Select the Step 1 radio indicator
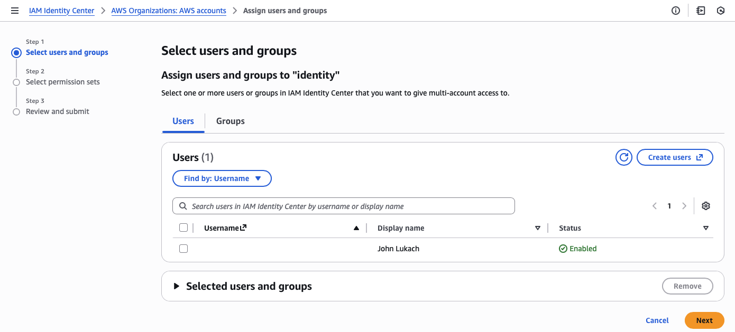The height and width of the screenshot is (332, 735). [x=16, y=52]
